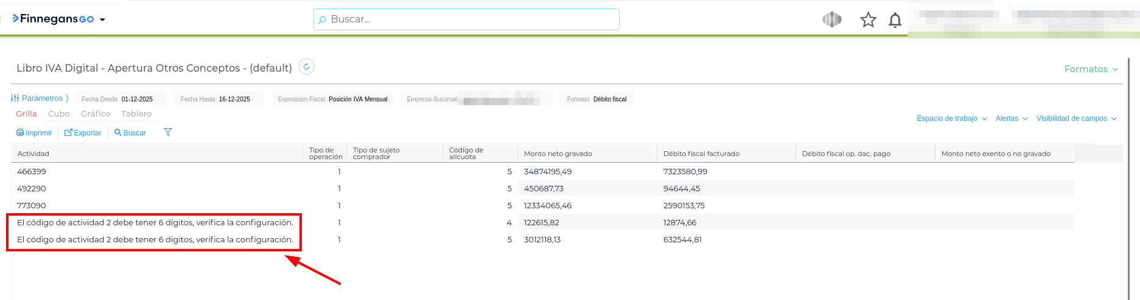The width and height of the screenshot is (1140, 300).
Task: Click in the top Buscar... search field
Action: 466,19
